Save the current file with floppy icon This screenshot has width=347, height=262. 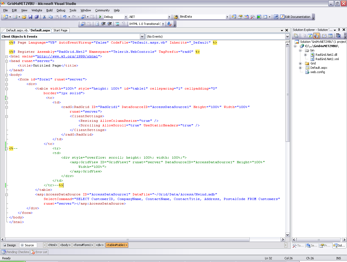(x=30, y=17)
